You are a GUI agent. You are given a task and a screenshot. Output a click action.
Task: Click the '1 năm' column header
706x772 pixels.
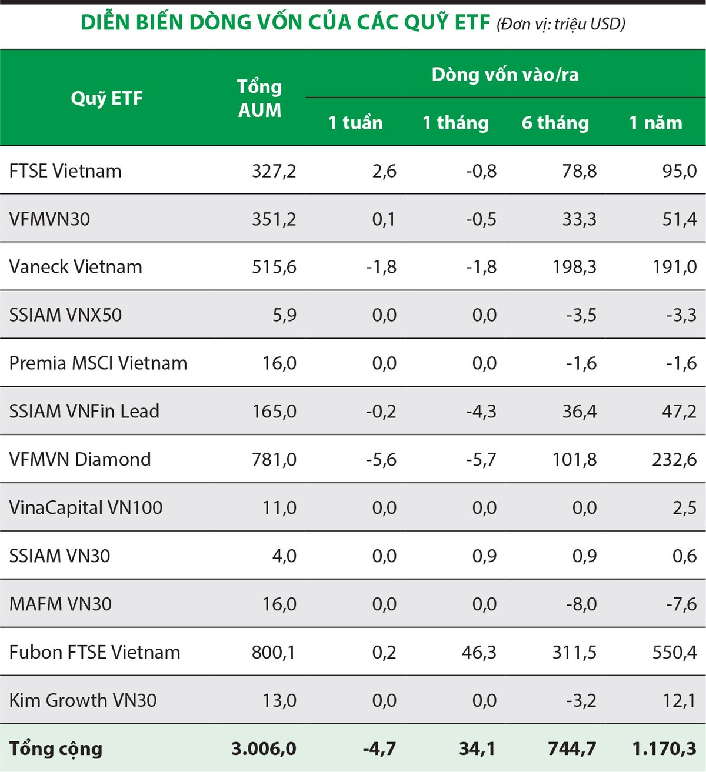(x=655, y=122)
